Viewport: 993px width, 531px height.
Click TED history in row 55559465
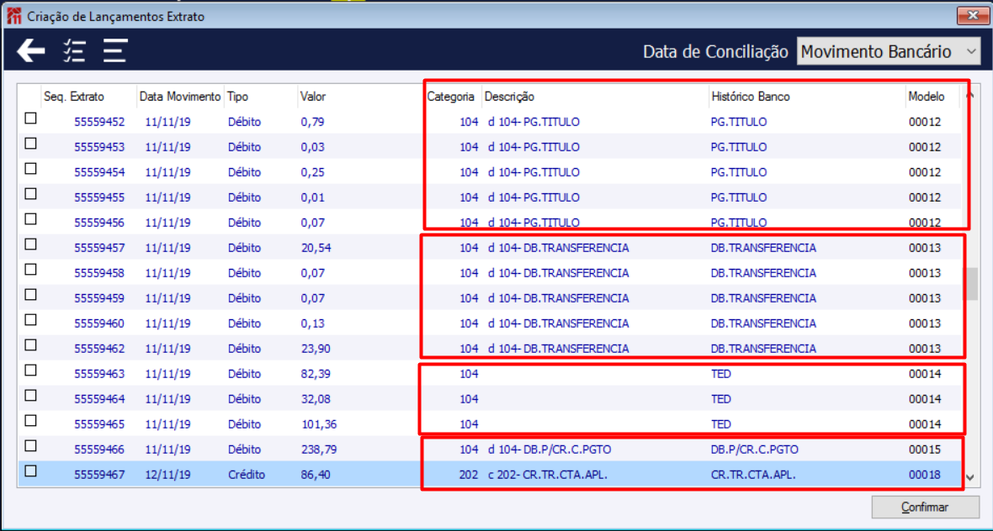tap(720, 424)
